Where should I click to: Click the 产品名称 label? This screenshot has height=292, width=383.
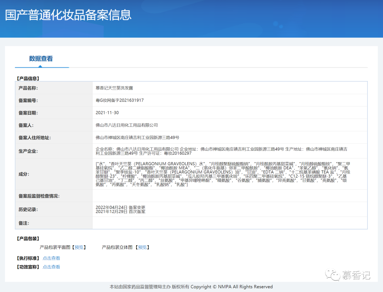(x=28, y=88)
